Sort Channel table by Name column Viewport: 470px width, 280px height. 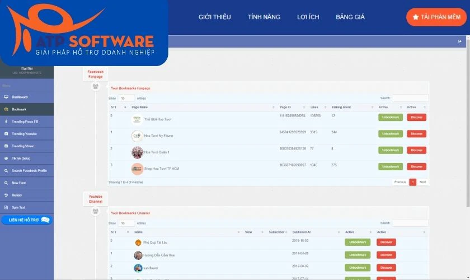pyautogui.click(x=186, y=232)
